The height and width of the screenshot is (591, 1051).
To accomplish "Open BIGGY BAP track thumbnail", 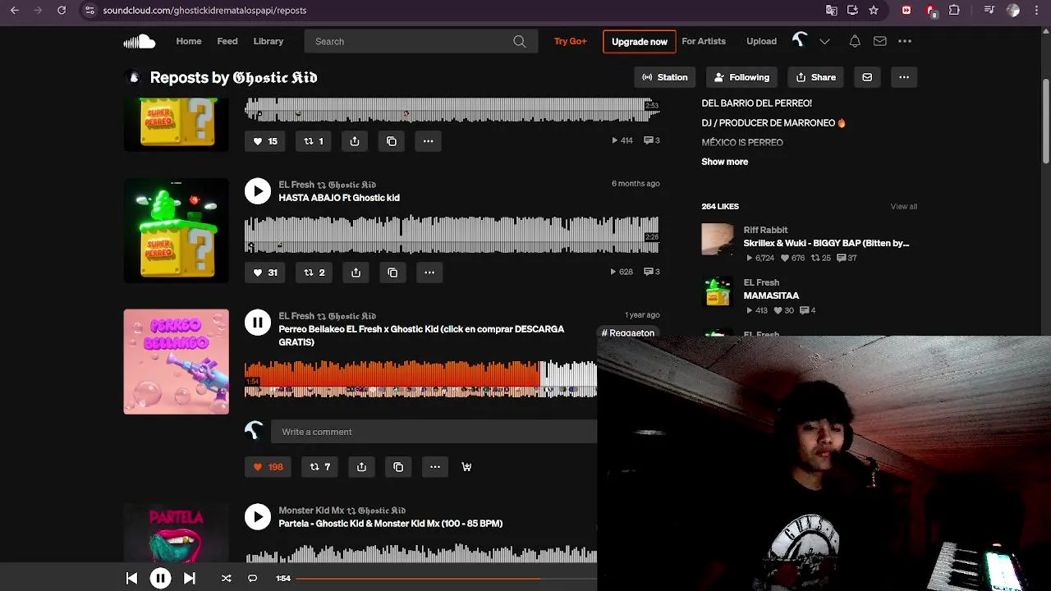I will 718,240.
